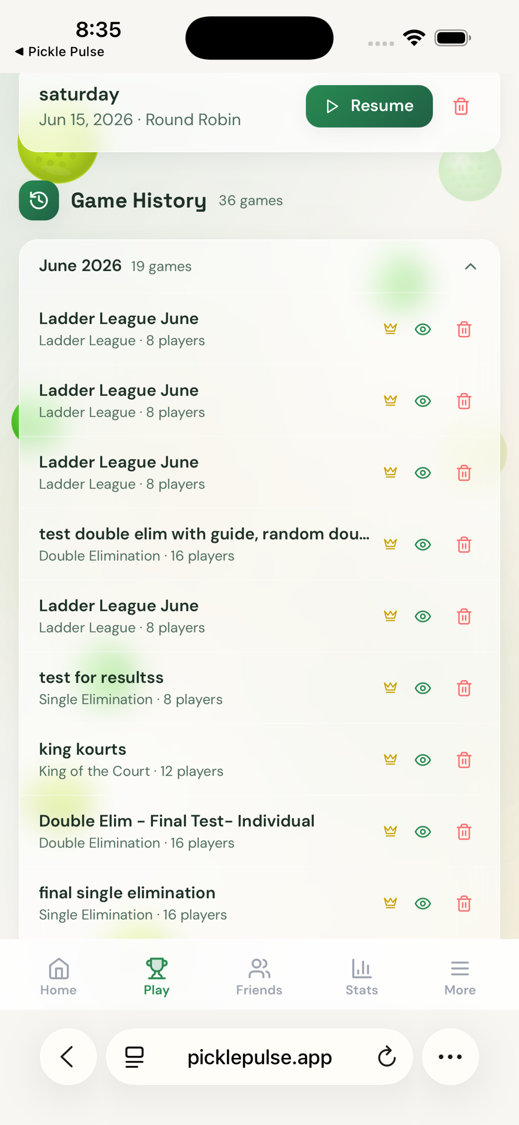The height and width of the screenshot is (1125, 519).
Task: Open crown results for king kourts
Action: [x=390, y=760]
